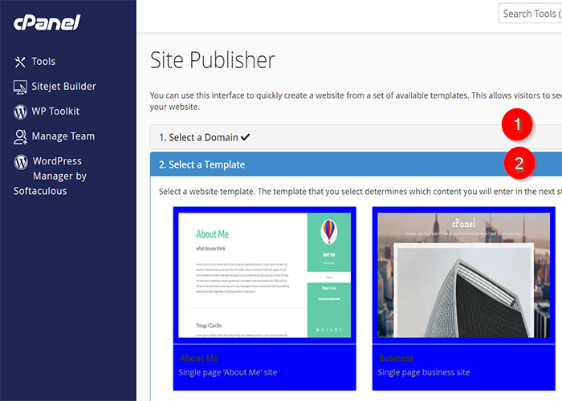Click the cPanel logo
Screen dimensions: 562x401
[47, 22]
